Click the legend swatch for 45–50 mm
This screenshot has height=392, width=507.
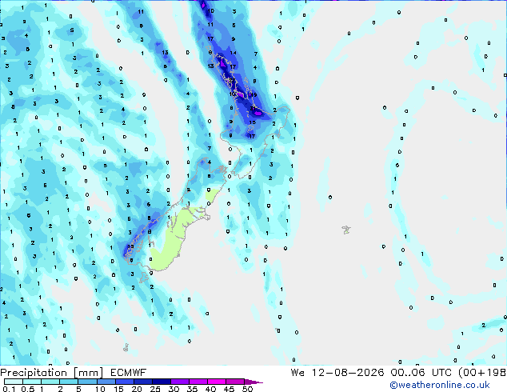[235, 382]
